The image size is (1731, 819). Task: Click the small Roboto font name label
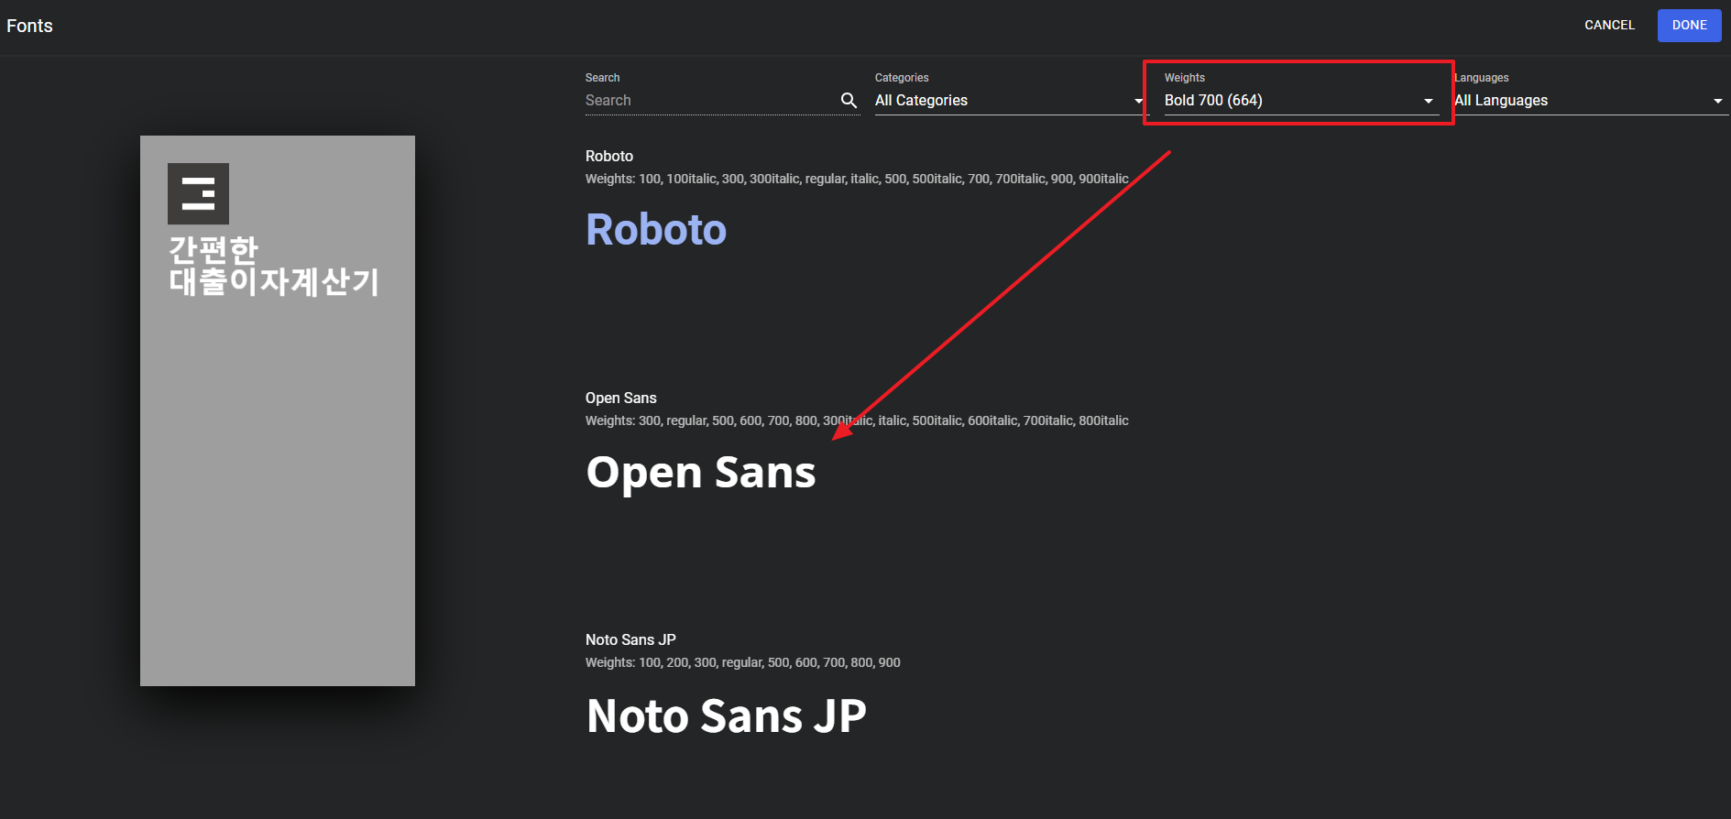point(609,156)
